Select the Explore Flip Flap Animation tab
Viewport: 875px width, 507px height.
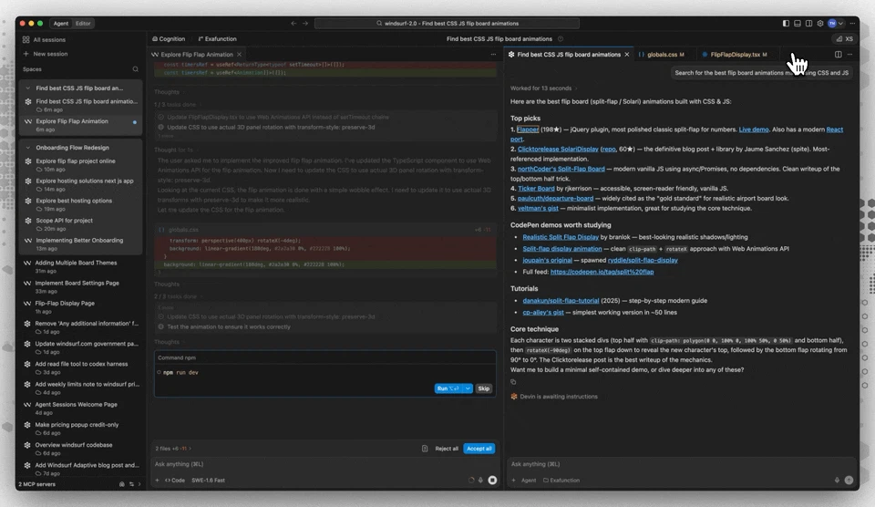[197, 54]
